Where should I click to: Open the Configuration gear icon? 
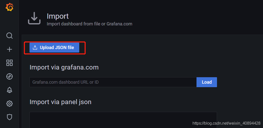click(x=9, y=104)
